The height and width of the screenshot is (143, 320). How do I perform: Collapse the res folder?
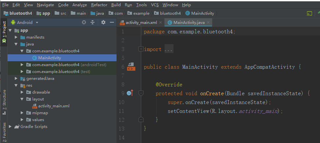click(16, 85)
